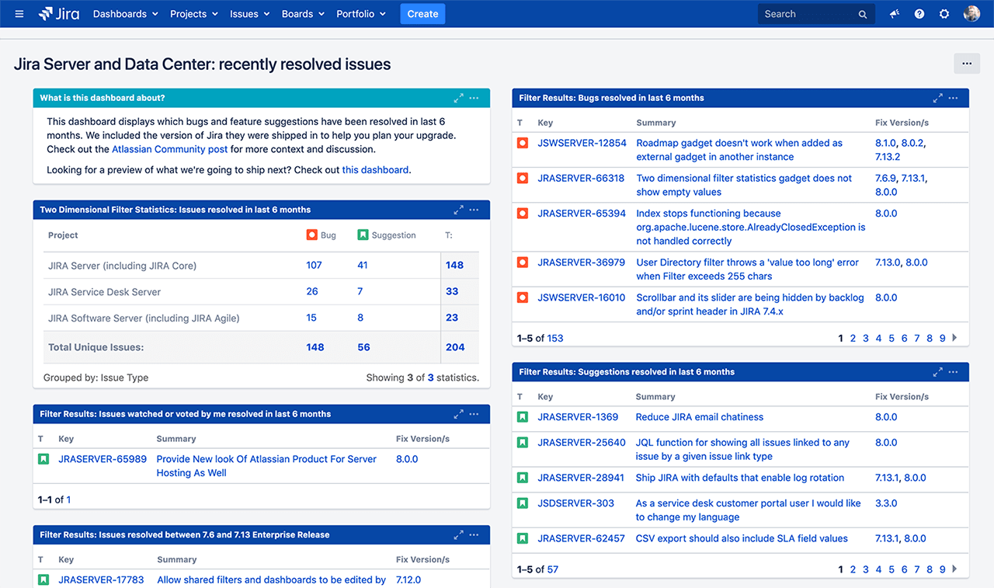Go to page 9 of suggestion results
This screenshot has height=588, width=994.
pos(943,569)
